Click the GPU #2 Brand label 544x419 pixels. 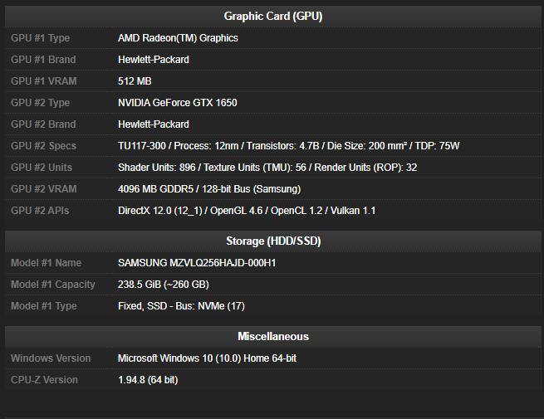tap(43, 124)
